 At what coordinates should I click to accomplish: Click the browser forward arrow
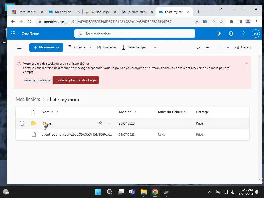(21, 22)
